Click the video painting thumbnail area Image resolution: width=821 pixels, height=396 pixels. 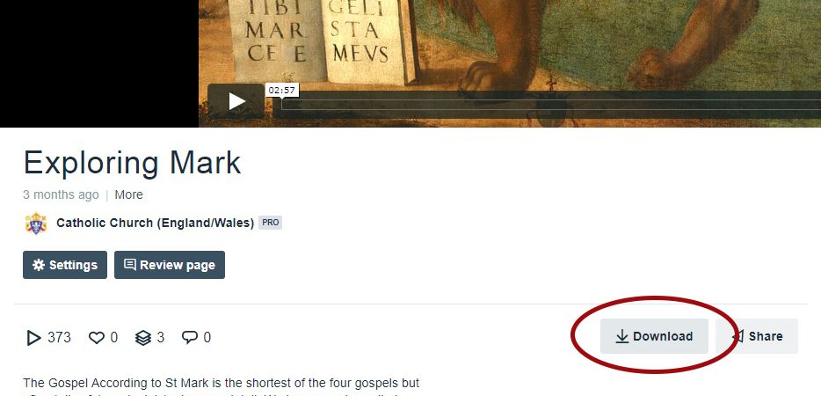point(510,42)
